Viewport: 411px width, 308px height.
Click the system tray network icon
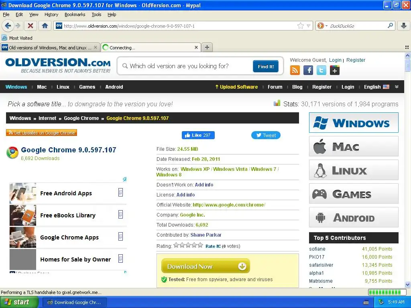point(381,302)
